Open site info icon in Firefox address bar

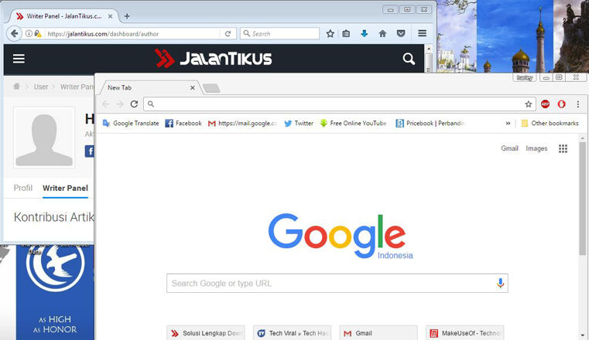point(29,34)
